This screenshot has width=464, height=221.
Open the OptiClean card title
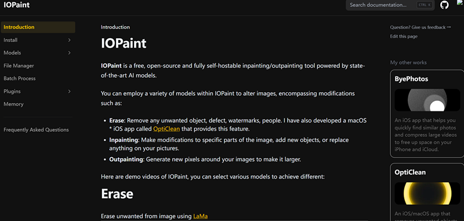click(x=410, y=172)
